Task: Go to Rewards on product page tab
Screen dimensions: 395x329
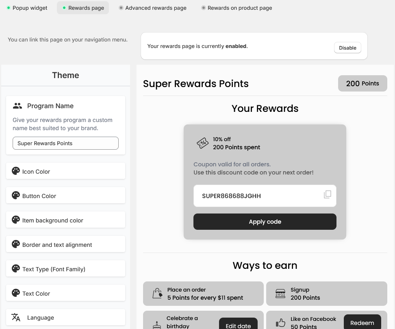Action: (237, 8)
